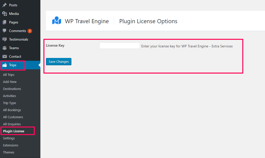Click the Posts pushpin icon
This screenshot has width=265, height=158.
point(5,5)
